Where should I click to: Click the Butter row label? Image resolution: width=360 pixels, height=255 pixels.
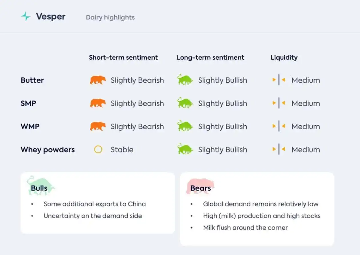point(32,80)
